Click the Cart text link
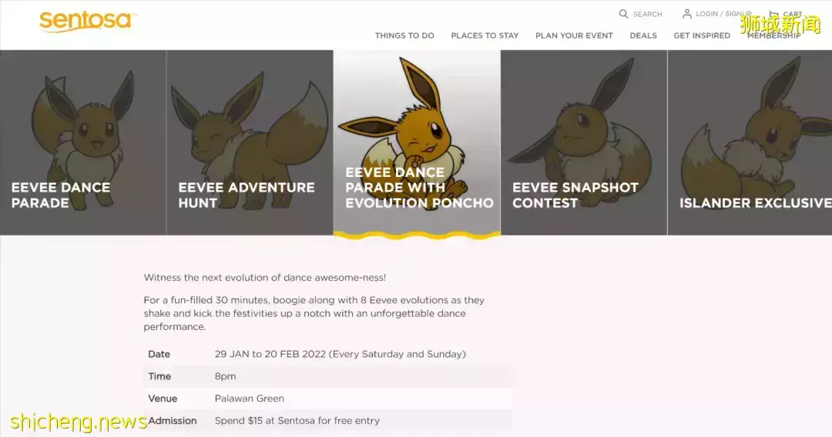832x437 pixels. pos(793,14)
